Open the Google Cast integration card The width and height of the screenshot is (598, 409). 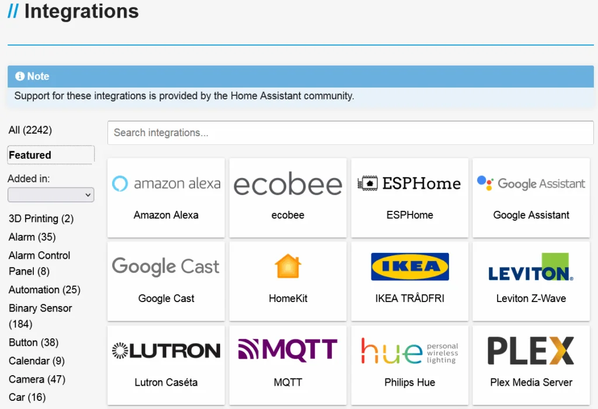[x=166, y=282]
